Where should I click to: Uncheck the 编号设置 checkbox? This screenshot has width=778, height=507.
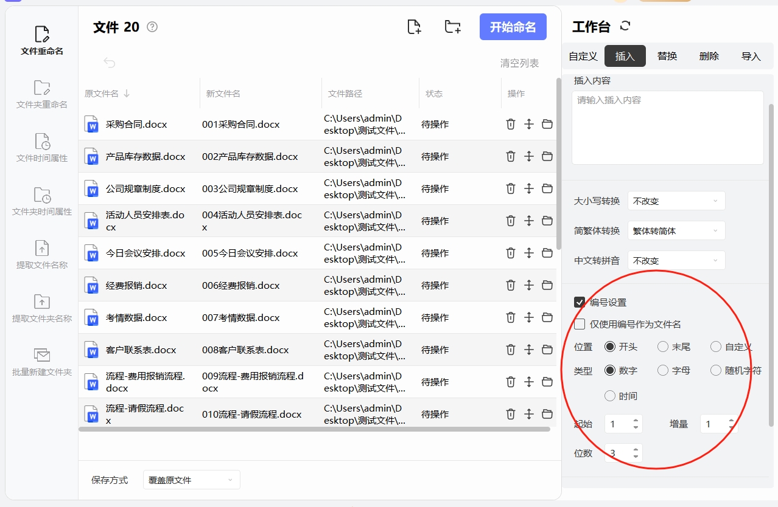click(580, 302)
